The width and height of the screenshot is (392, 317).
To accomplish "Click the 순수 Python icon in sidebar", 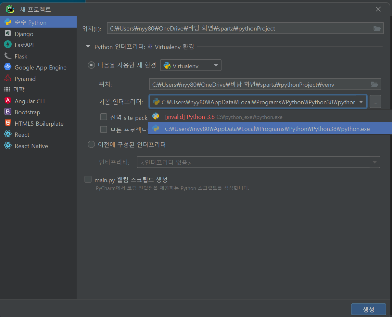I will tap(7, 22).
